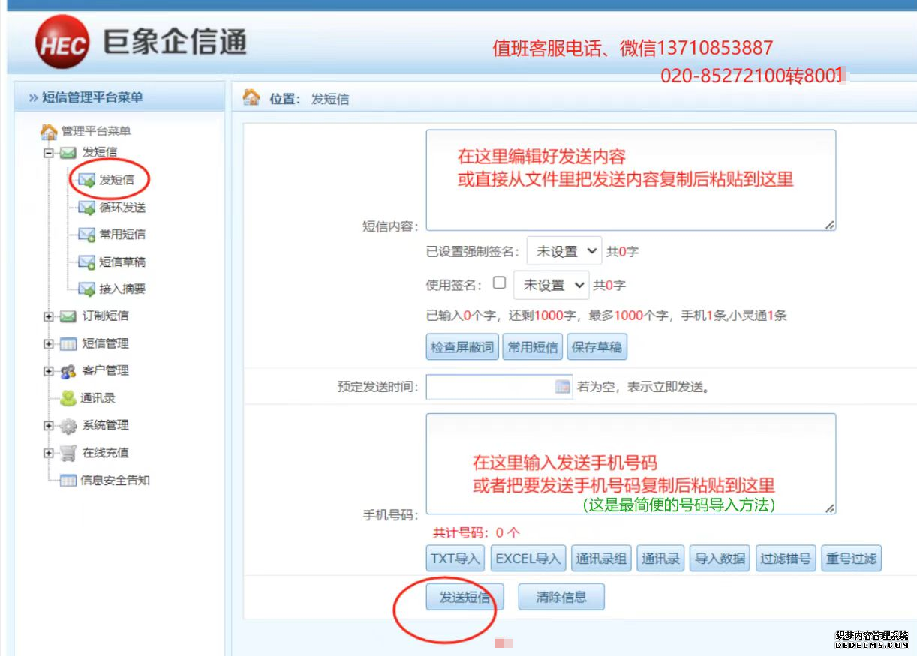Open the 已设置强制签名 dropdown

click(564, 251)
